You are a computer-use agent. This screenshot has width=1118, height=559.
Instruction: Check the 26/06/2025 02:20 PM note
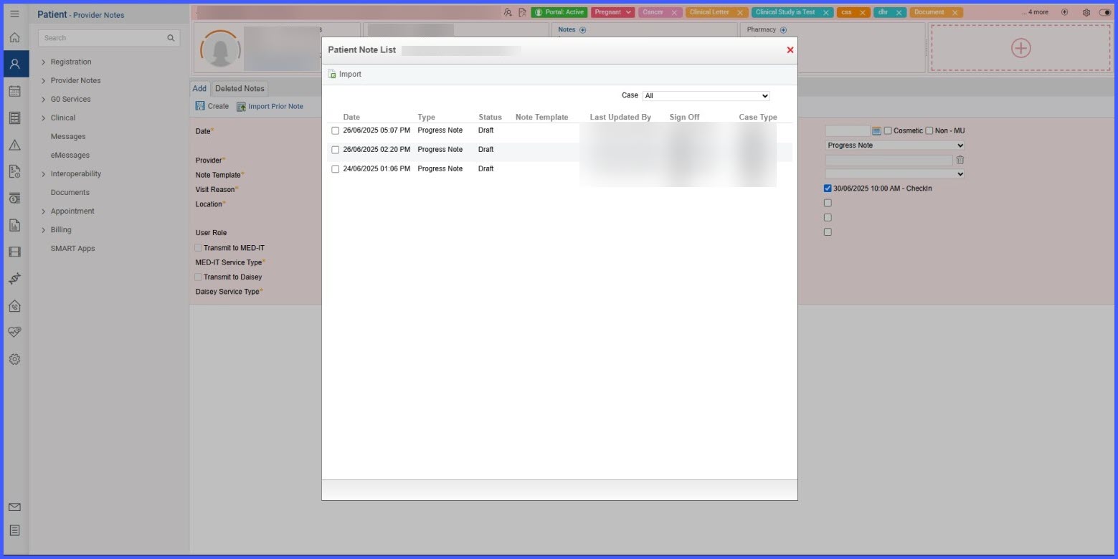[x=335, y=150]
